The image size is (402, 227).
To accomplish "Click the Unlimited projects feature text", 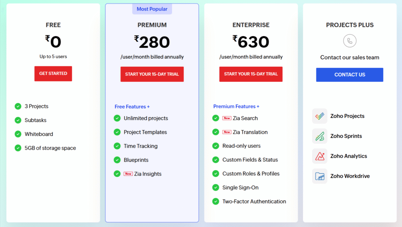I will [146, 118].
